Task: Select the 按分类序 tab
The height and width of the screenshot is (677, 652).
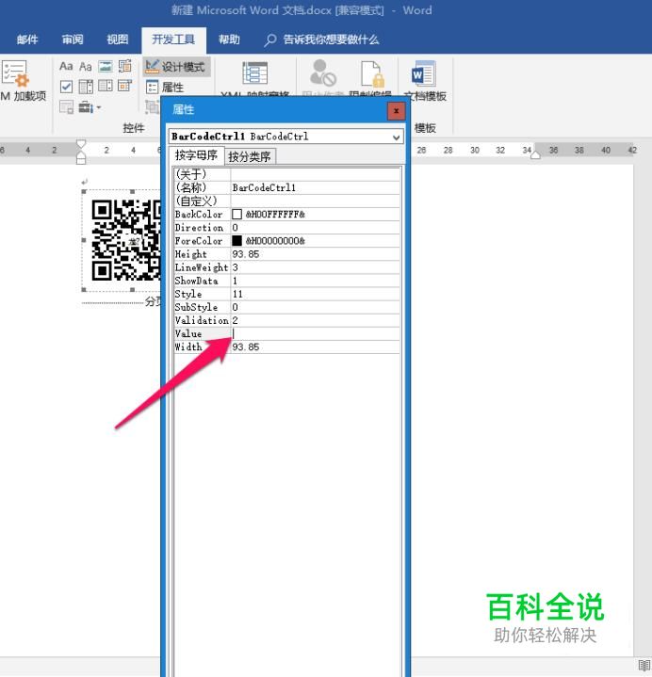Action: coord(250,156)
